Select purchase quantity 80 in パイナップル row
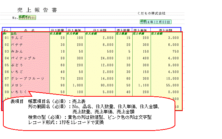Image resolution: width=222 pixels, height=139 pixels. [x=63, y=58]
